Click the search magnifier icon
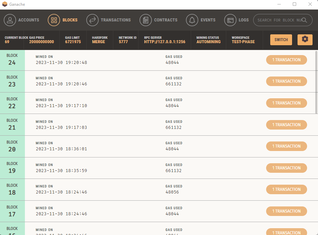The width and height of the screenshot is (318, 235). click(x=304, y=20)
